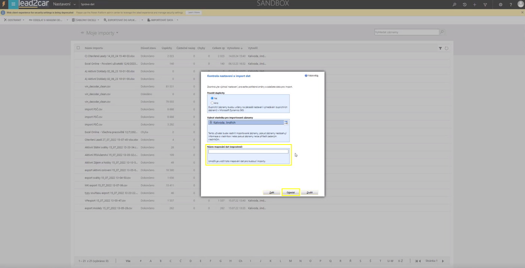Click the owner lookup icon beside Kalivoda, Jindřich
Image resolution: width=525 pixels, height=268 pixels.
[x=286, y=123]
